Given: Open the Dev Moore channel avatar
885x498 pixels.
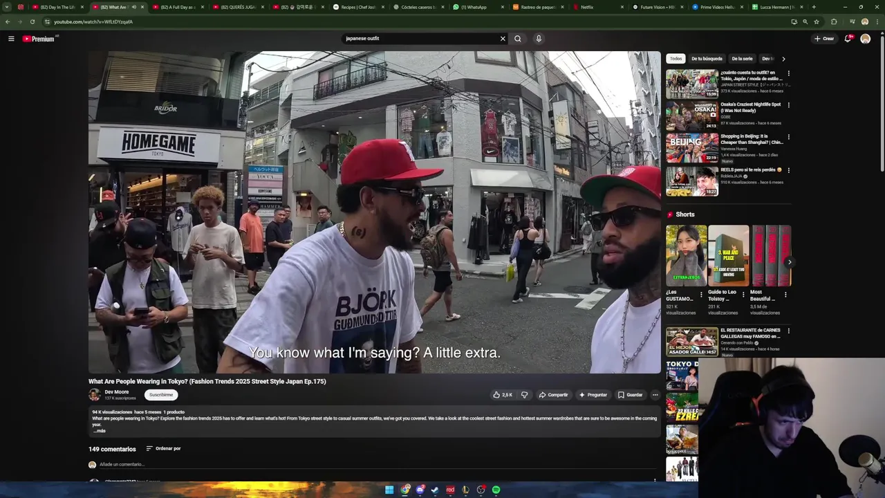Looking at the screenshot, I should (95, 395).
